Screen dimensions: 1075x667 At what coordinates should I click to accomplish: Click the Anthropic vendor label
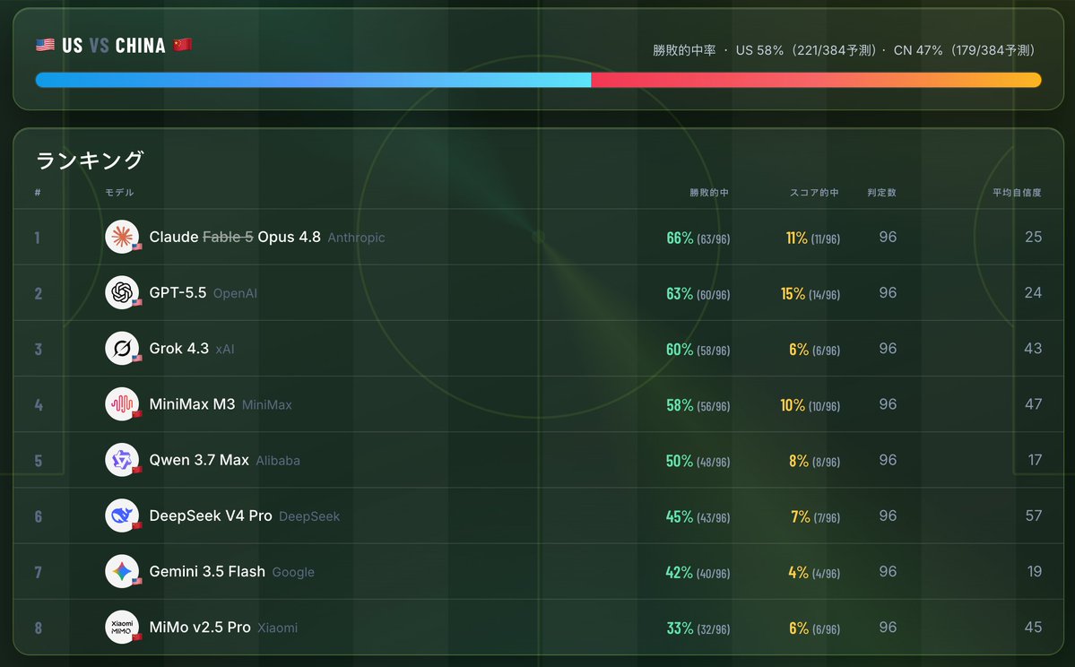357,238
